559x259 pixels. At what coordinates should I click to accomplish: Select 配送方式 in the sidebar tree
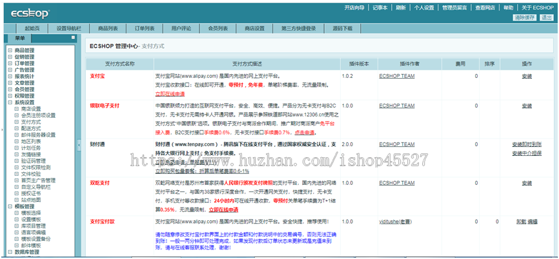31,128
